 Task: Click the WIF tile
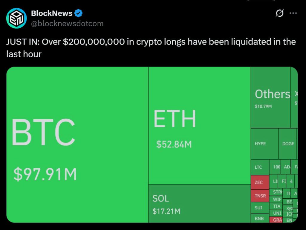click(277, 199)
